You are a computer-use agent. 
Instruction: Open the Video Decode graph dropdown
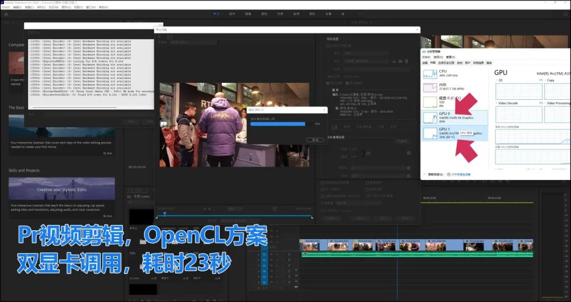(x=498, y=103)
